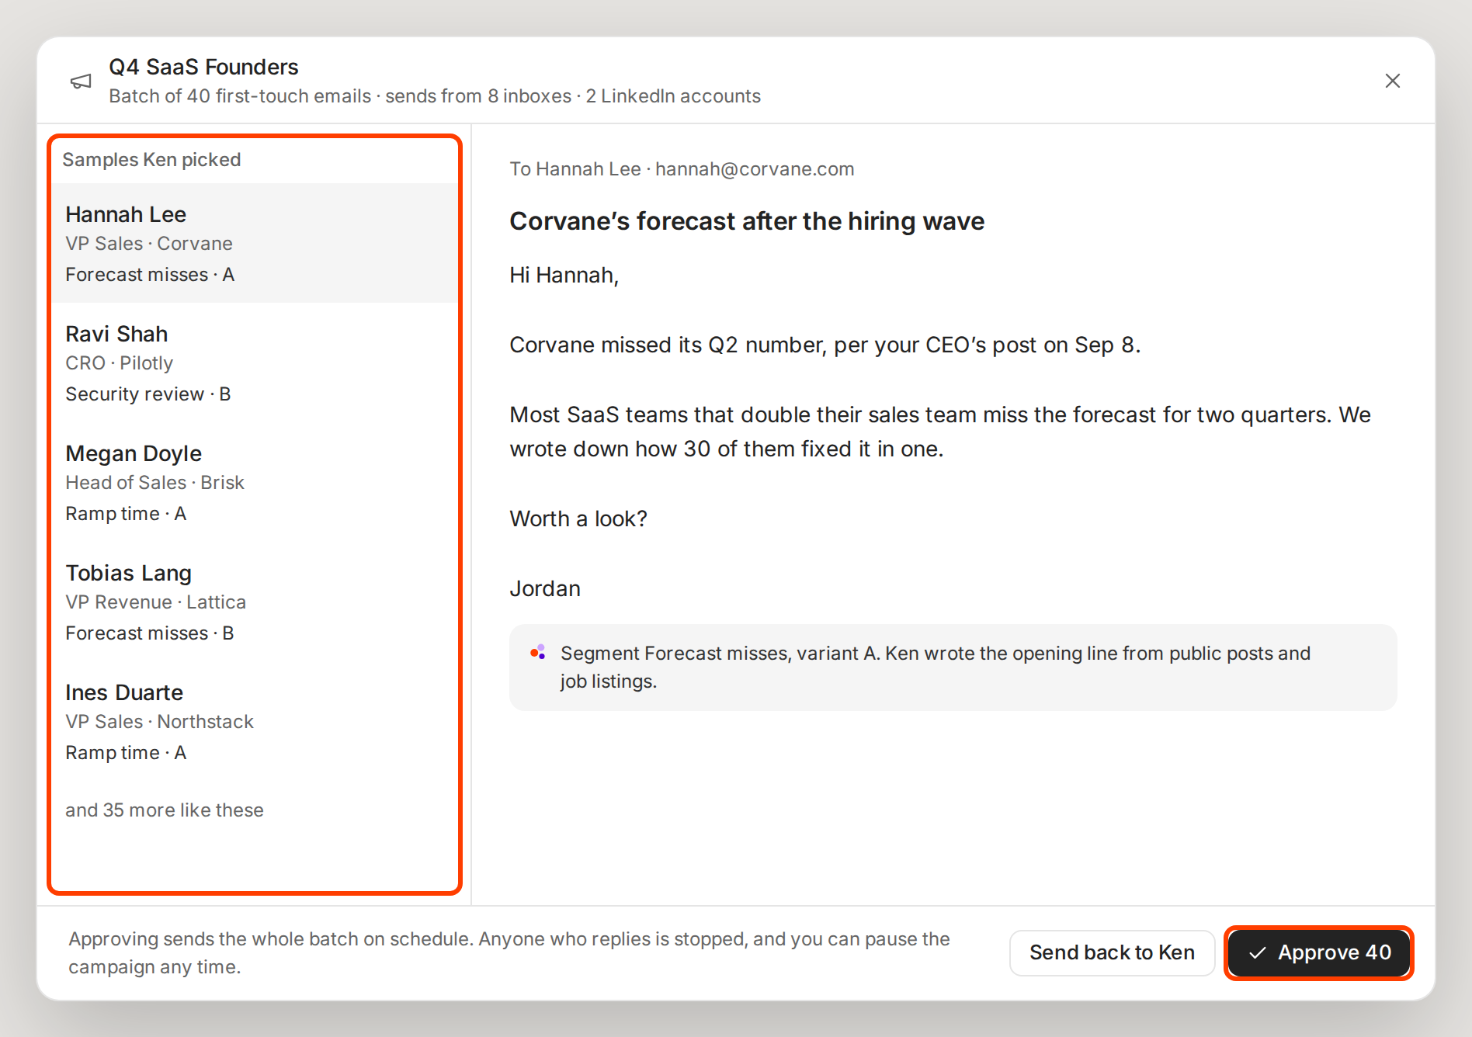Screen dimensions: 1472x1037
Task: Click 'Security review · B' label
Action: tap(148, 394)
